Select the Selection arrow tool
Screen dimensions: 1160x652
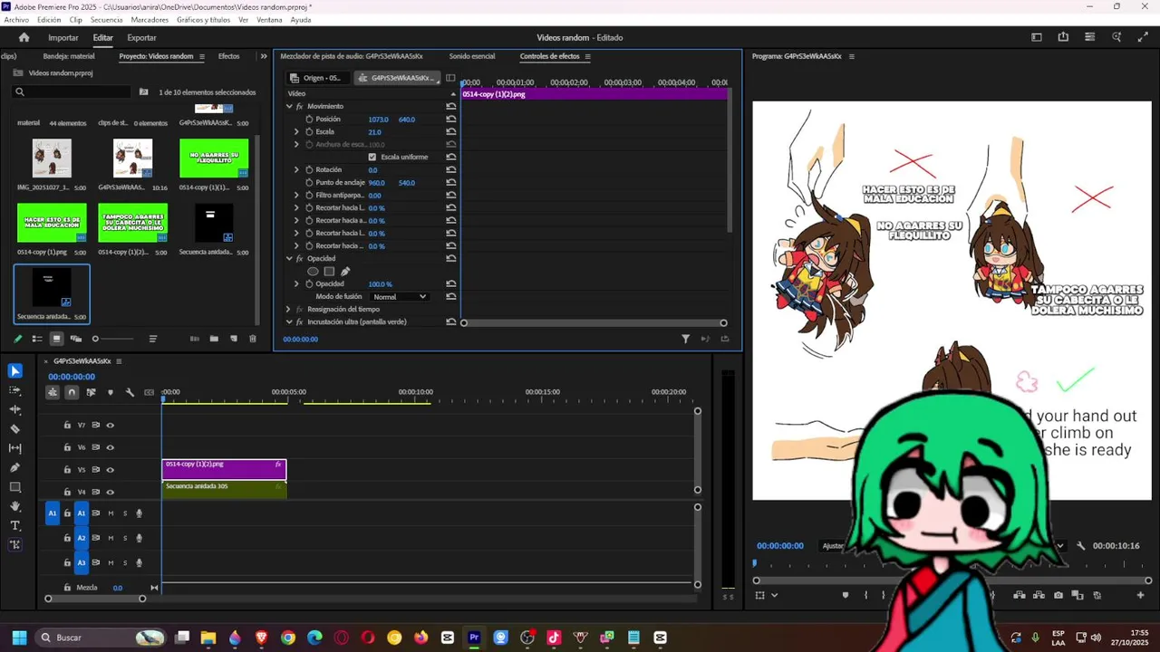coord(14,370)
